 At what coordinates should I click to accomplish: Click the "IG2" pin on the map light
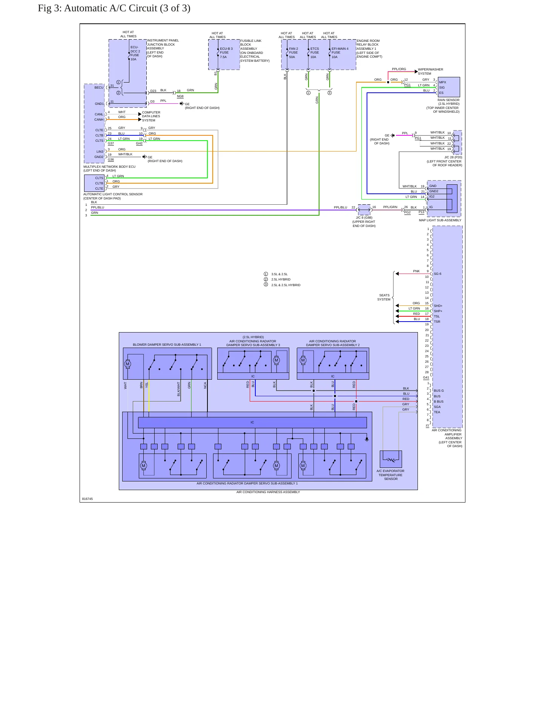click(432, 196)
